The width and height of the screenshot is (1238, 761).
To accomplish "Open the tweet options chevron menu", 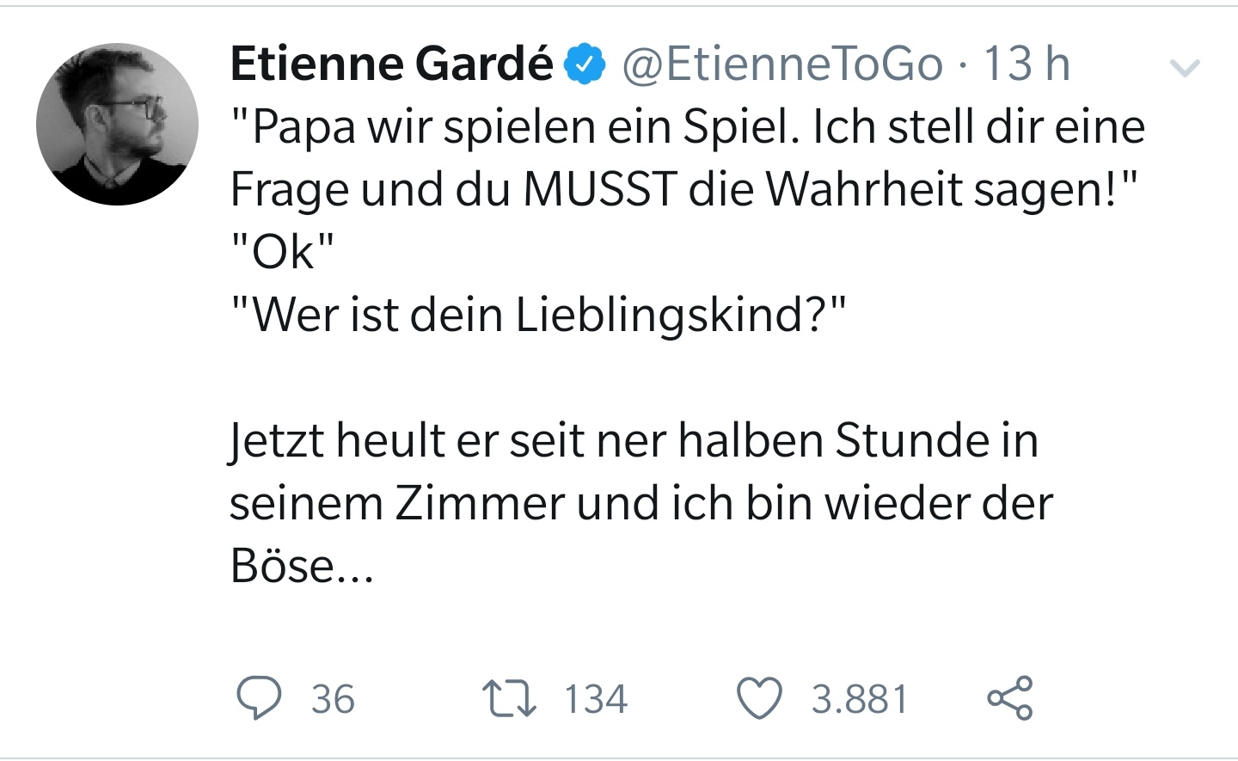I will 1185,68.
